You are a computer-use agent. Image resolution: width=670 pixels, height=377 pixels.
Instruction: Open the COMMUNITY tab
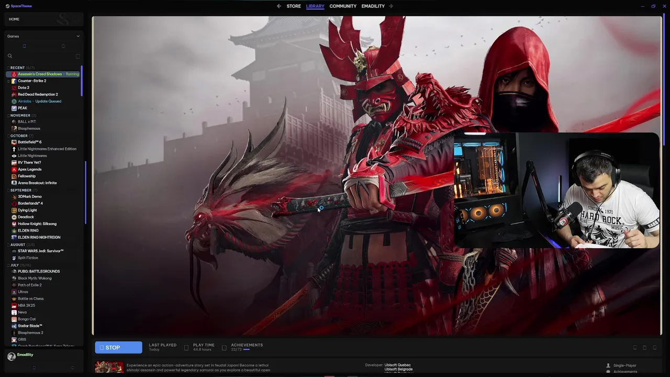click(343, 6)
